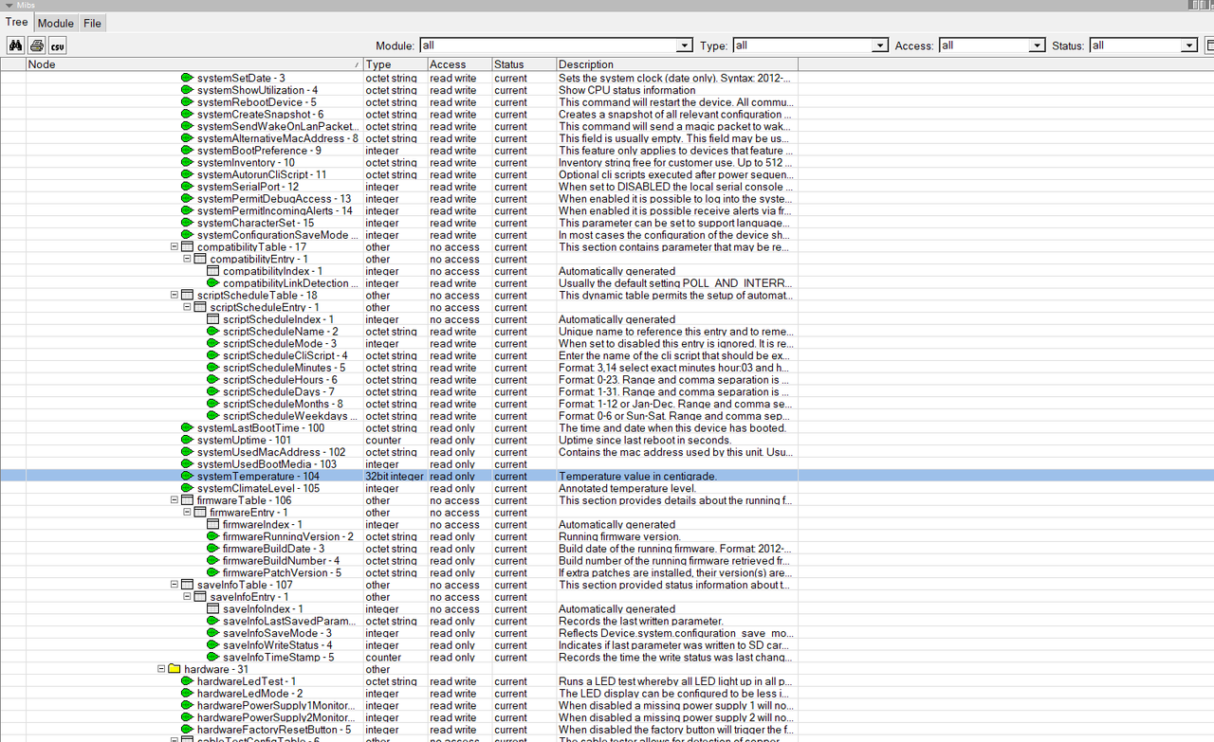Switch to the File tab

(92, 24)
